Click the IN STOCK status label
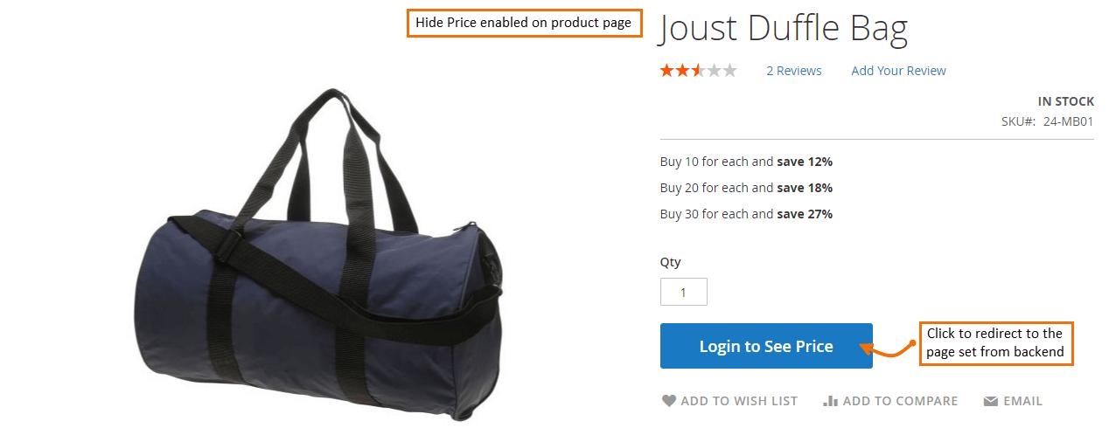The image size is (1109, 428). (1065, 101)
